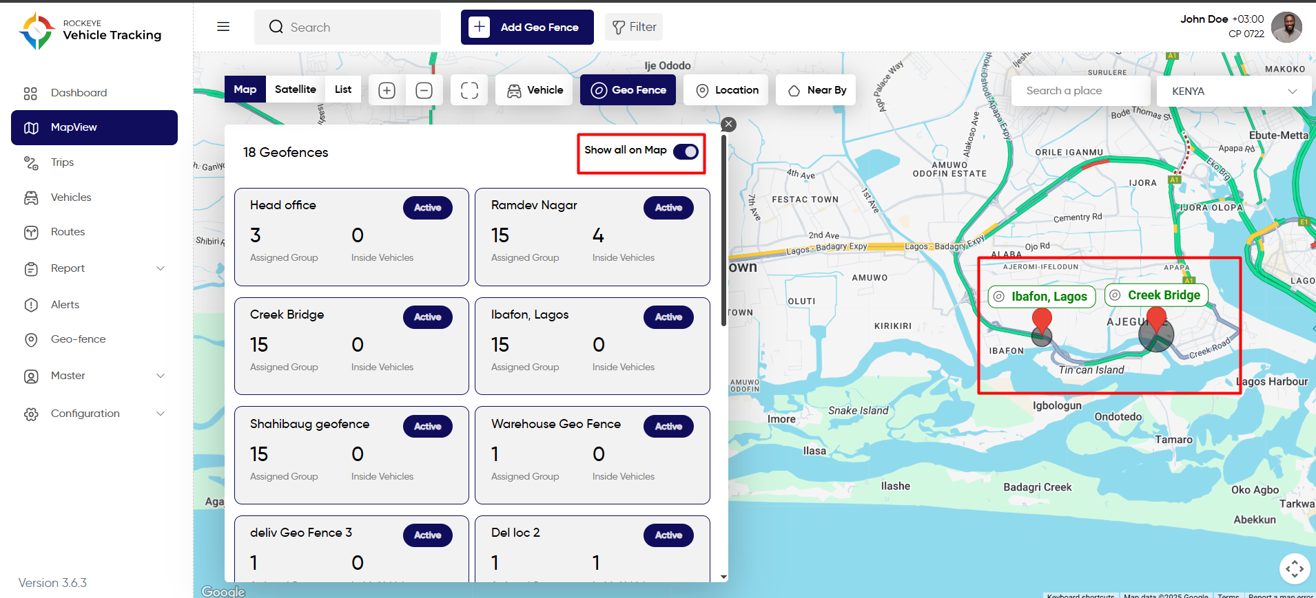This screenshot has height=598, width=1316.
Task: Select the Ramdev Nagar geofence card
Action: [x=593, y=237]
